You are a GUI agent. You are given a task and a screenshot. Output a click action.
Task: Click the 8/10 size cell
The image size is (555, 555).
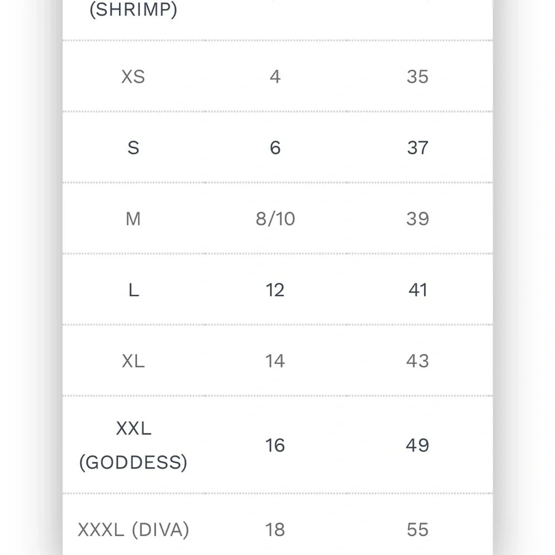click(275, 219)
